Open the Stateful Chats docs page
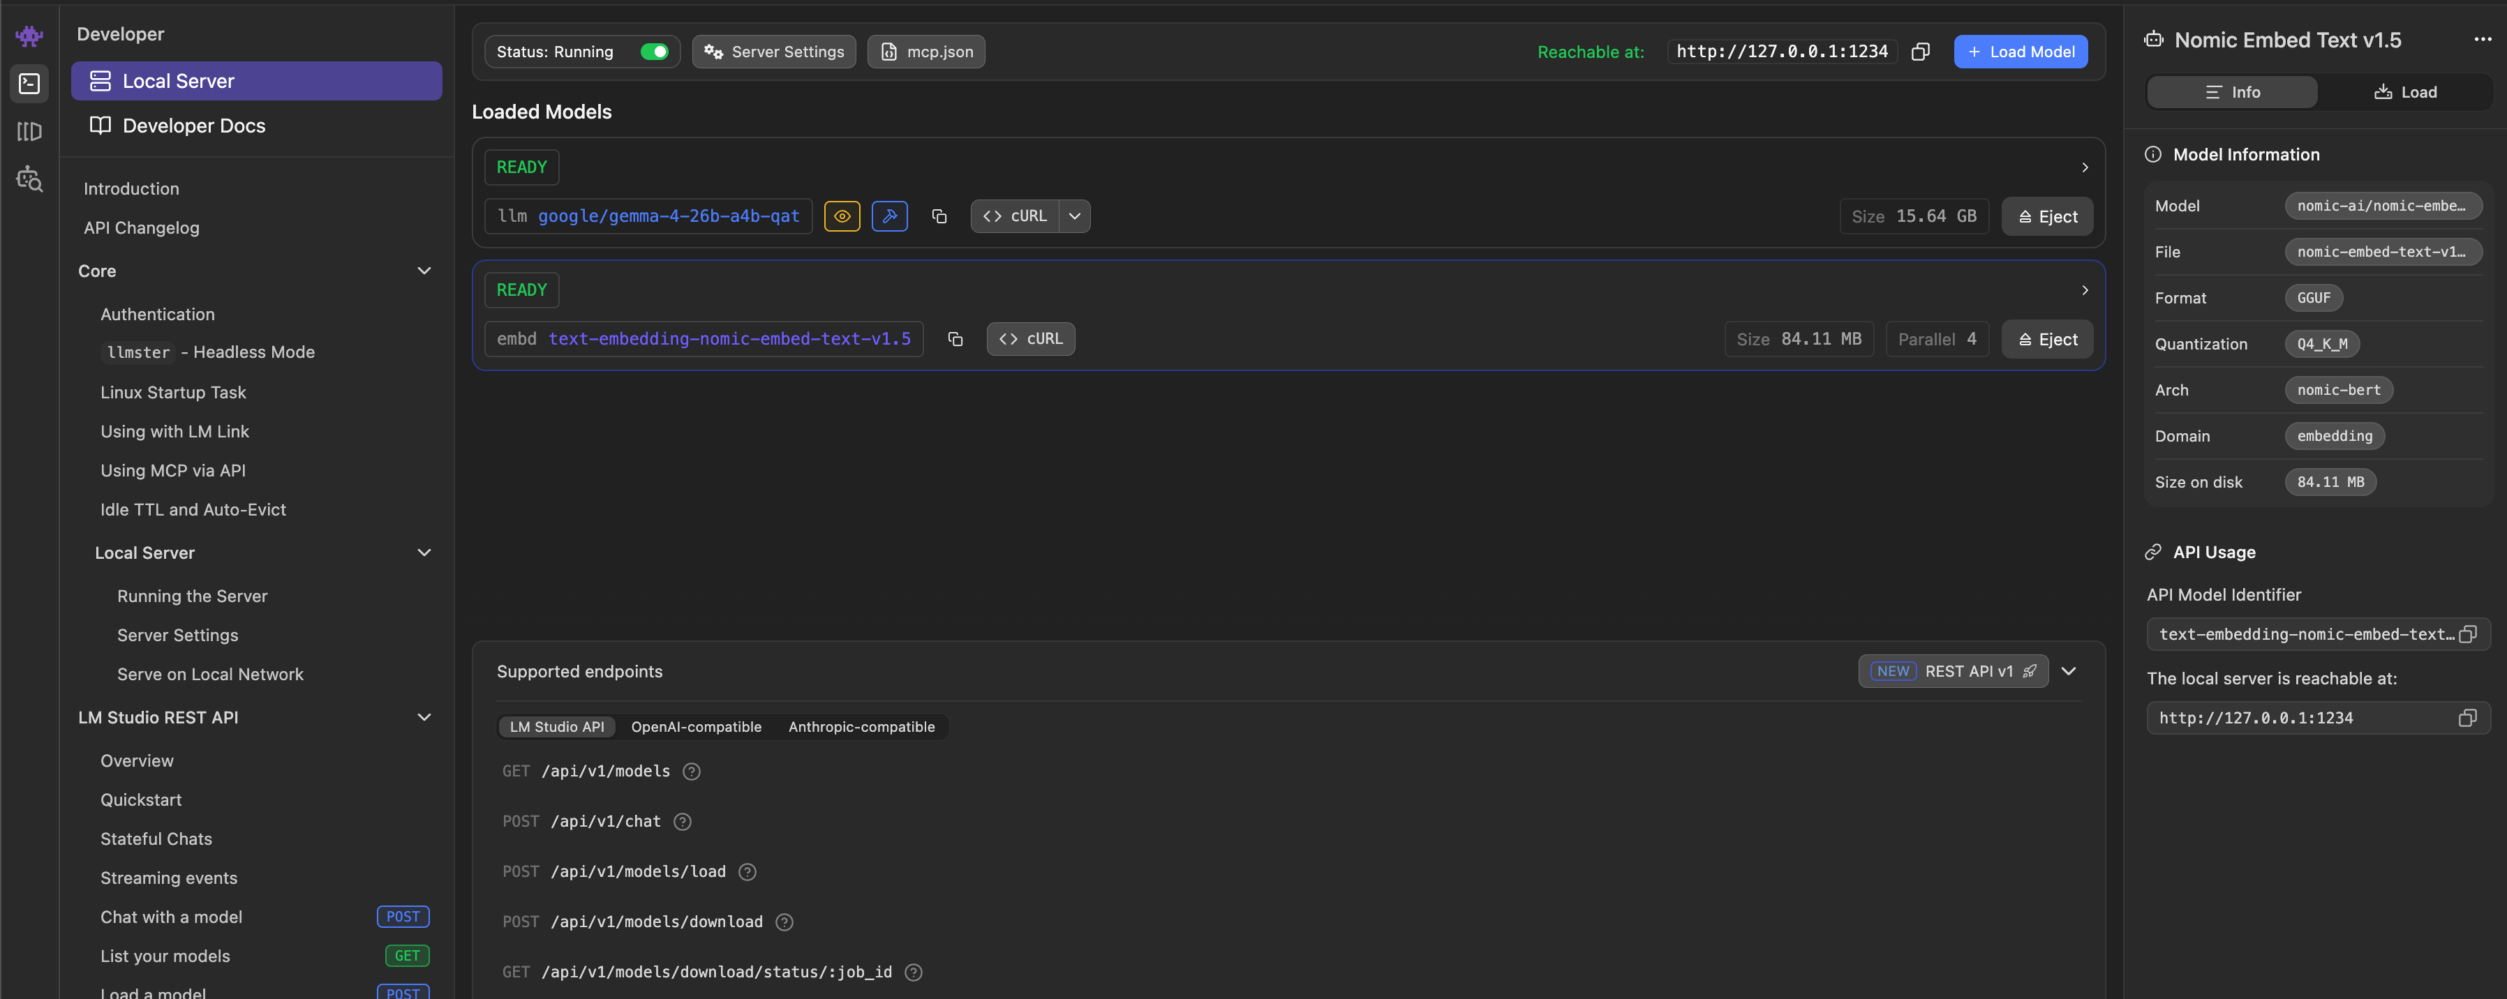2507x999 pixels. coord(156,839)
